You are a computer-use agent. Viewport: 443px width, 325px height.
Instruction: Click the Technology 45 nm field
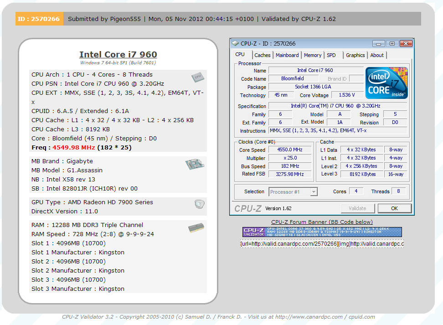pyautogui.click(x=281, y=95)
